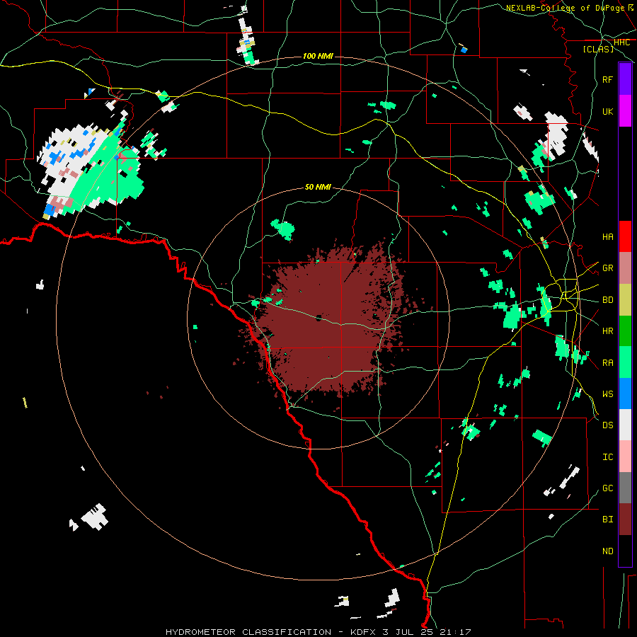Click the RF purple legend swatch
This screenshot has width=637, height=637.
click(625, 79)
